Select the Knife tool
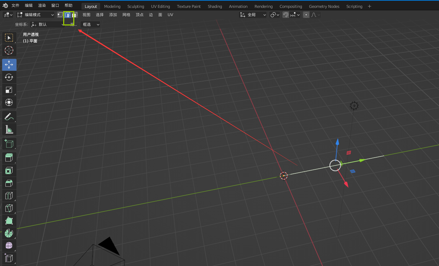This screenshot has height=266, width=439. pos(9,208)
